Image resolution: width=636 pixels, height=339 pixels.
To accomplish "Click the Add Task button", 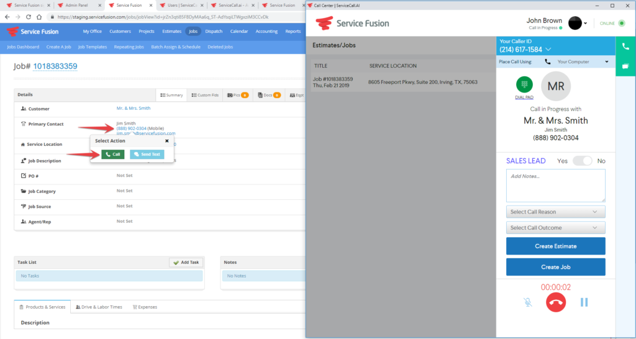I will pyautogui.click(x=186, y=263).
